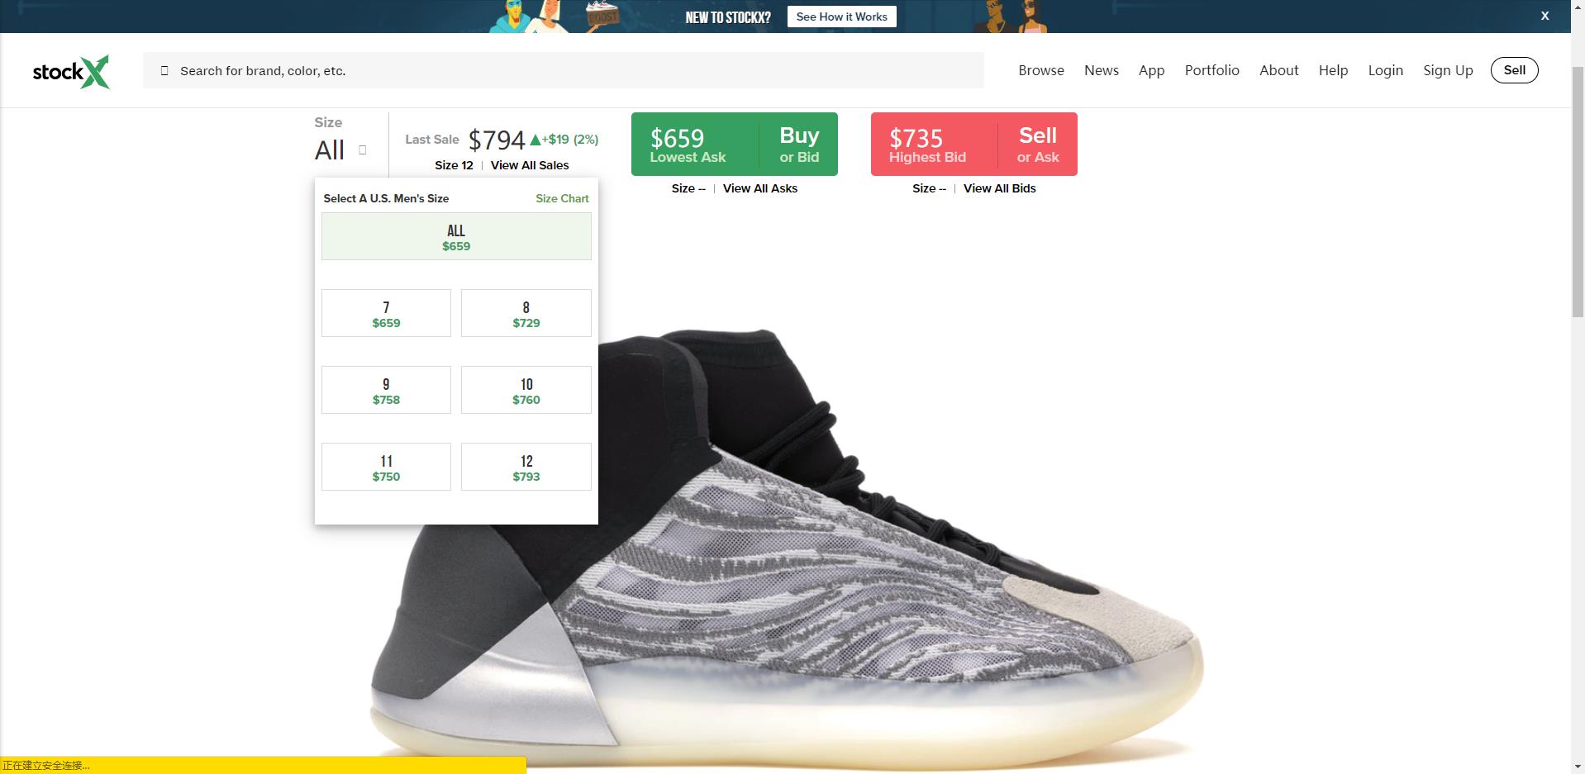Choose size 8 at $729
The image size is (1585, 774).
tap(526, 313)
